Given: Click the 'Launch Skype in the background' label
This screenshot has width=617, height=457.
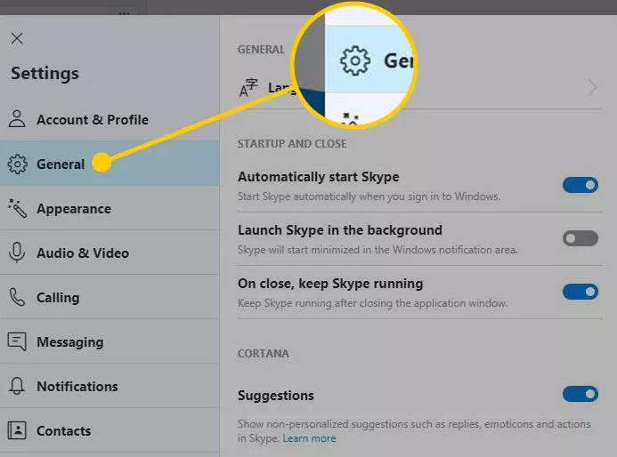Looking at the screenshot, I should coord(340,230).
